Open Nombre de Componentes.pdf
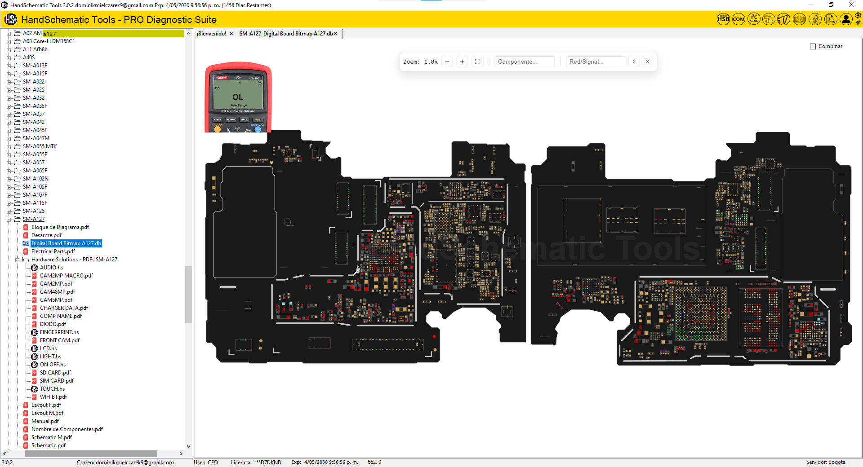Image resolution: width=863 pixels, height=467 pixels. pos(67,429)
